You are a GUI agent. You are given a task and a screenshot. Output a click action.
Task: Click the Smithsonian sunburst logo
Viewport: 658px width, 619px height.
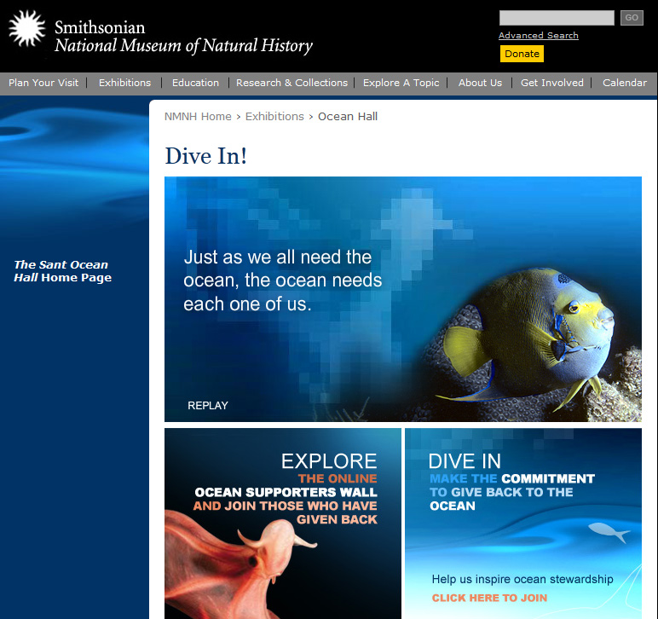26,29
